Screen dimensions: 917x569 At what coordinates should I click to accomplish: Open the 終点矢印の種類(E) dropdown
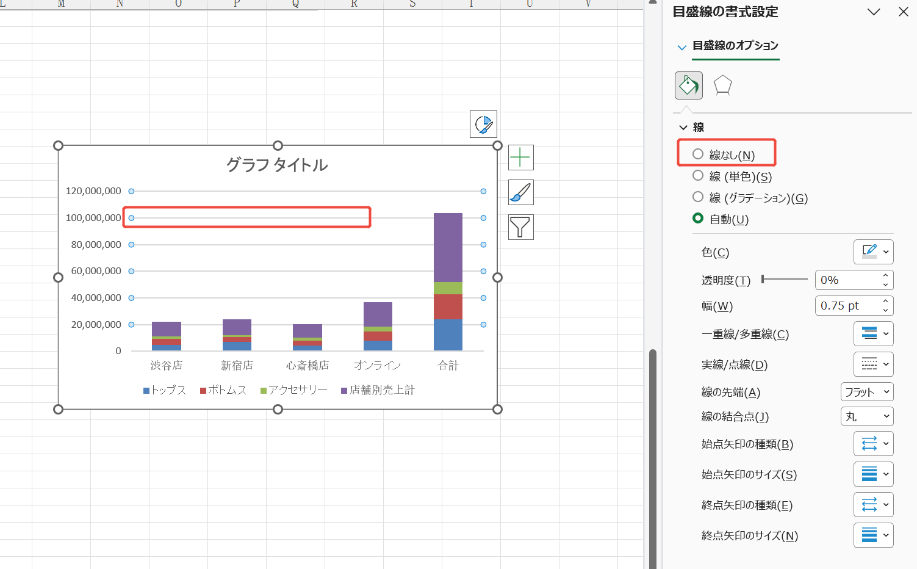(x=873, y=504)
